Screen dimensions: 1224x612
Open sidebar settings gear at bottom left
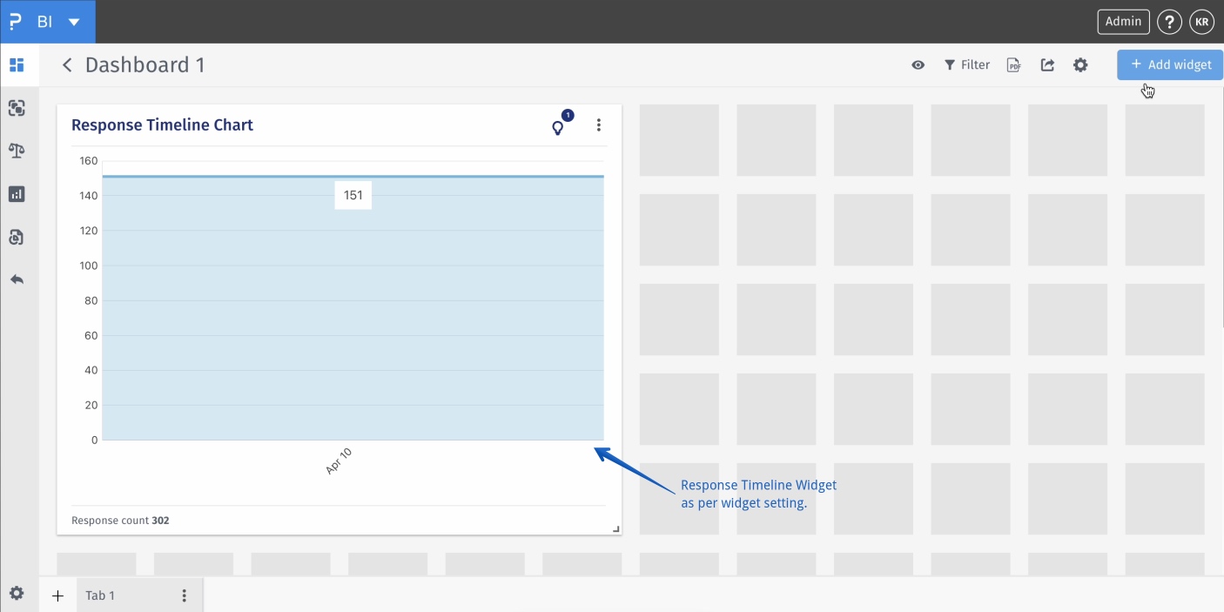click(17, 594)
